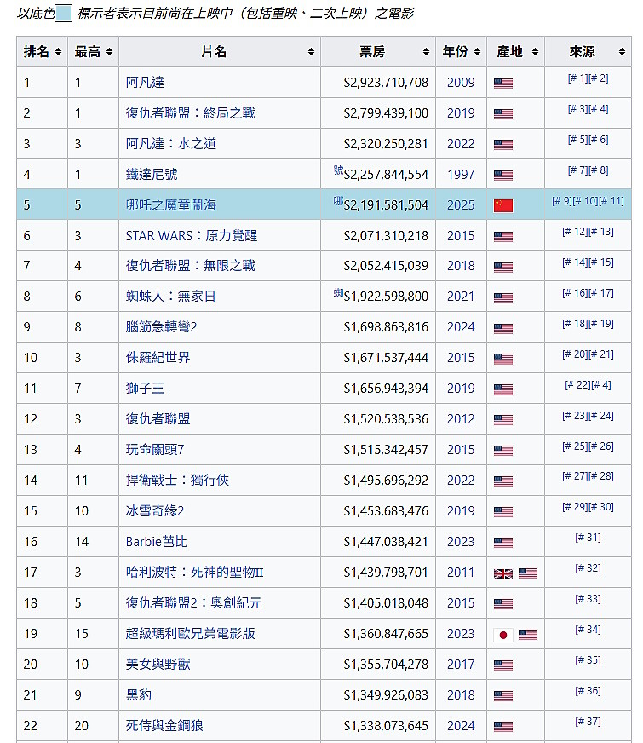The width and height of the screenshot is (643, 743).
Task: Click the China flag in 哪吒之魔童鬧海 row
Action: pos(502,205)
